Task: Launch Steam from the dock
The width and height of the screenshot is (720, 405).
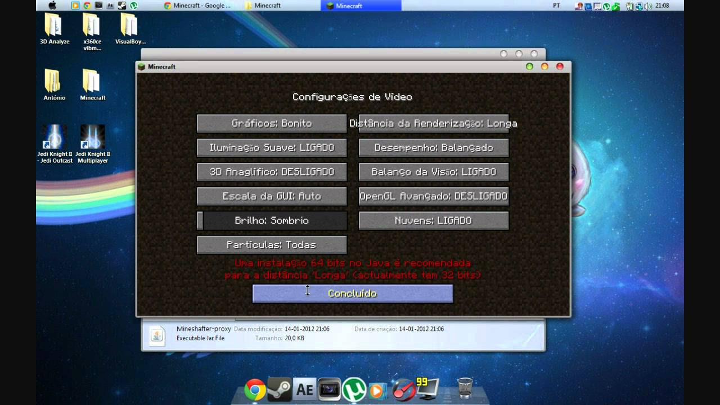Action: [280, 389]
